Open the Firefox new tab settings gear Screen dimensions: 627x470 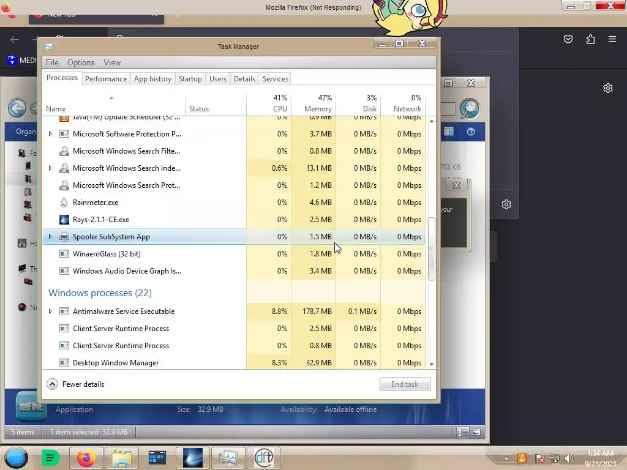click(608, 88)
